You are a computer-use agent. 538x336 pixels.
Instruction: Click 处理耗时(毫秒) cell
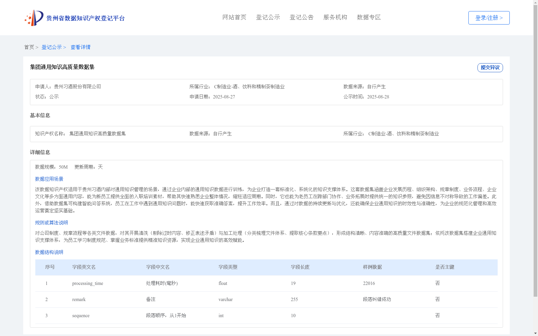[x=162, y=283]
